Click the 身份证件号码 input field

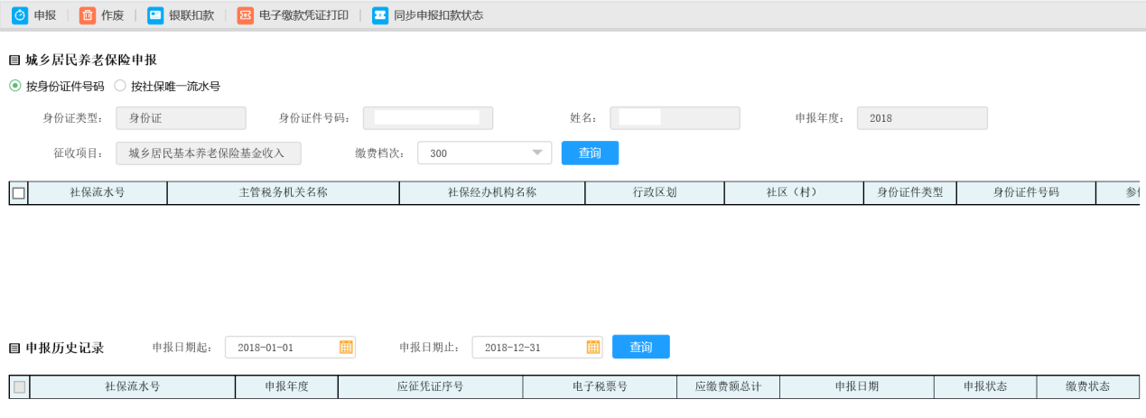(x=428, y=118)
